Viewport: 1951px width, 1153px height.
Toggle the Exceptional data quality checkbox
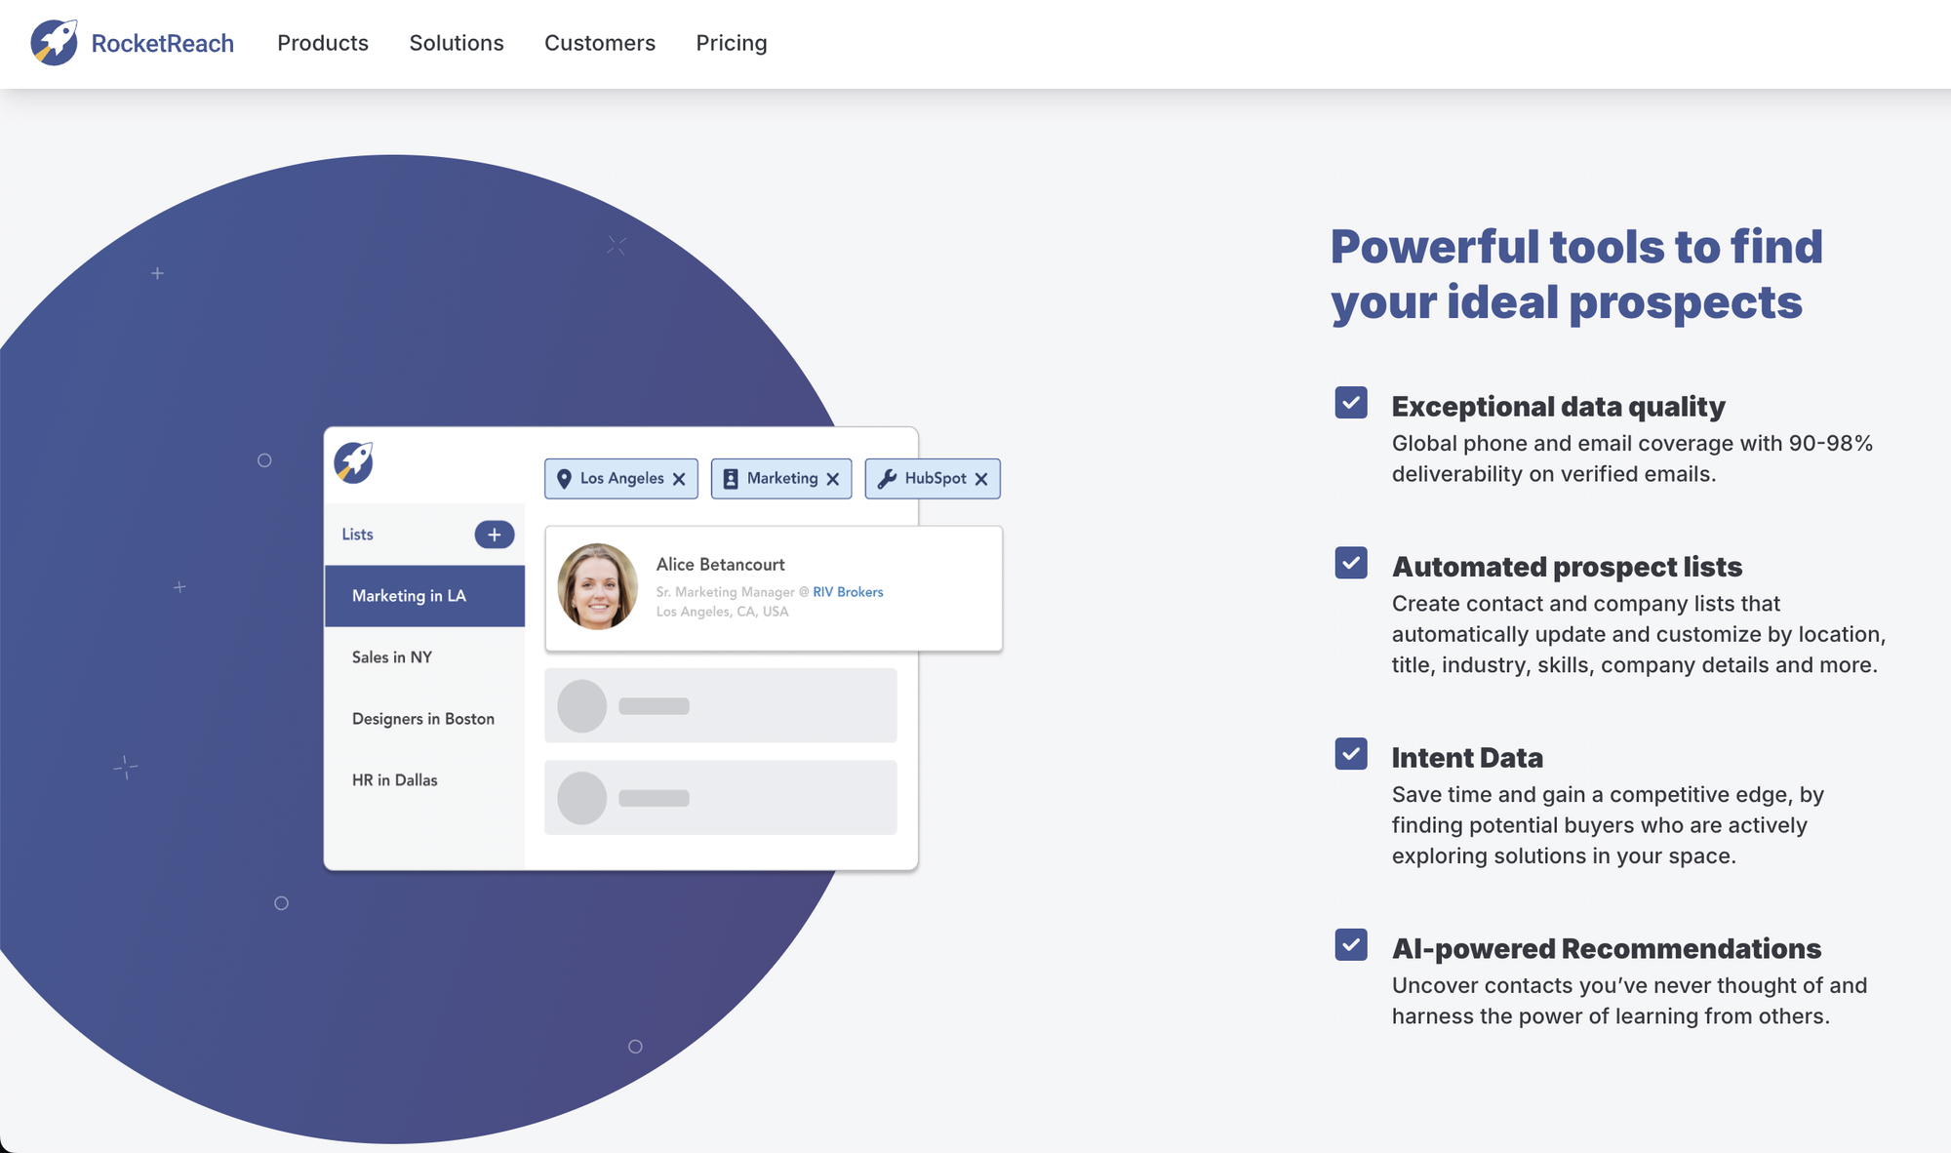(1351, 403)
